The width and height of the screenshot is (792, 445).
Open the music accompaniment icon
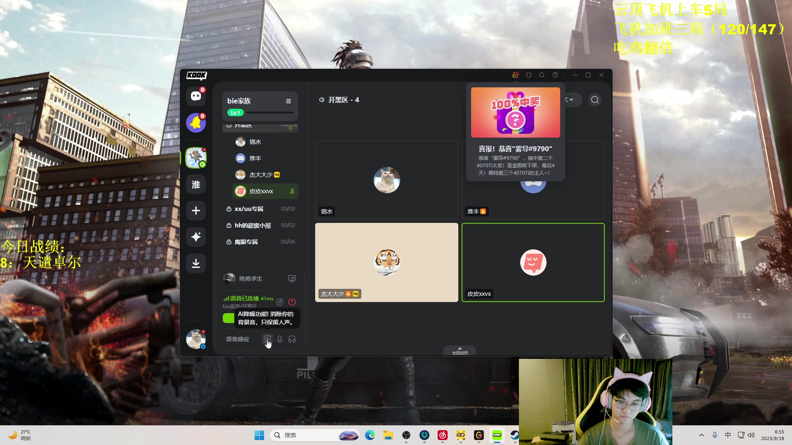pyautogui.click(x=280, y=302)
